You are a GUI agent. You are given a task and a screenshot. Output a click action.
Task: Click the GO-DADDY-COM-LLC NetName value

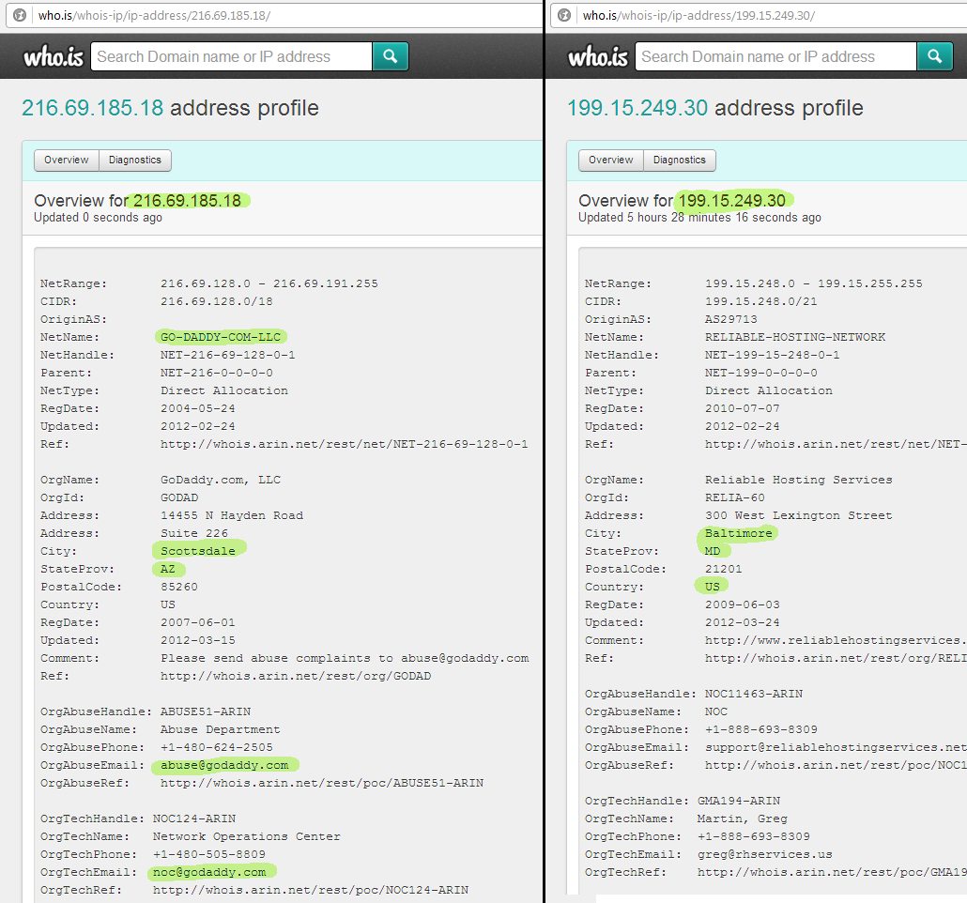221,337
